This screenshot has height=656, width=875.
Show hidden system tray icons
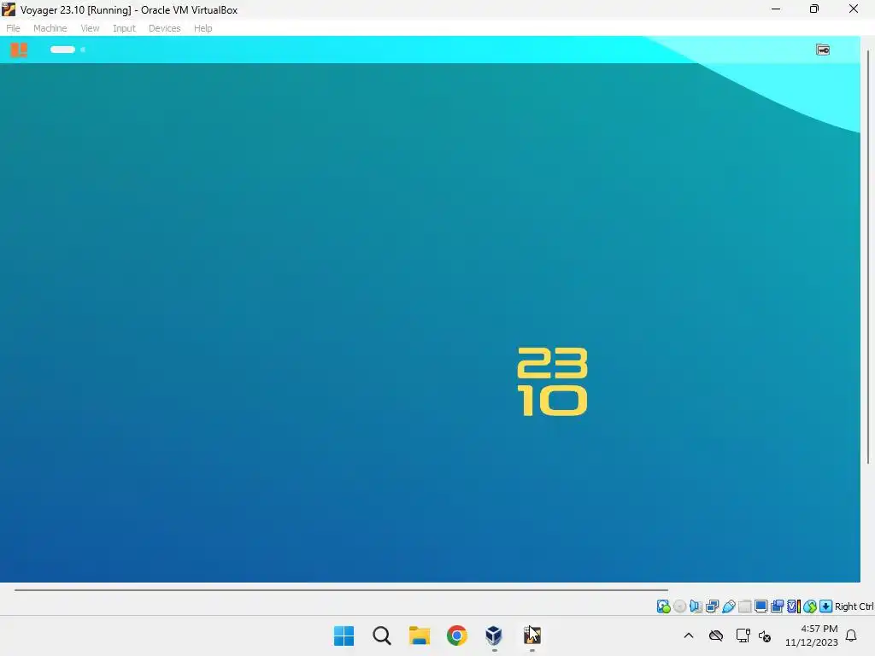point(689,635)
